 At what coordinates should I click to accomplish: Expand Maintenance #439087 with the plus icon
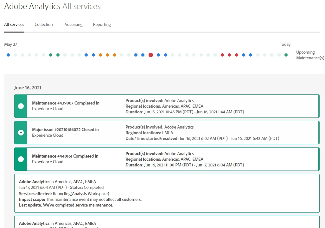(21, 106)
